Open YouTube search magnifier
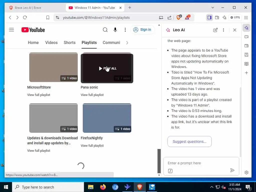 pos(105,30)
